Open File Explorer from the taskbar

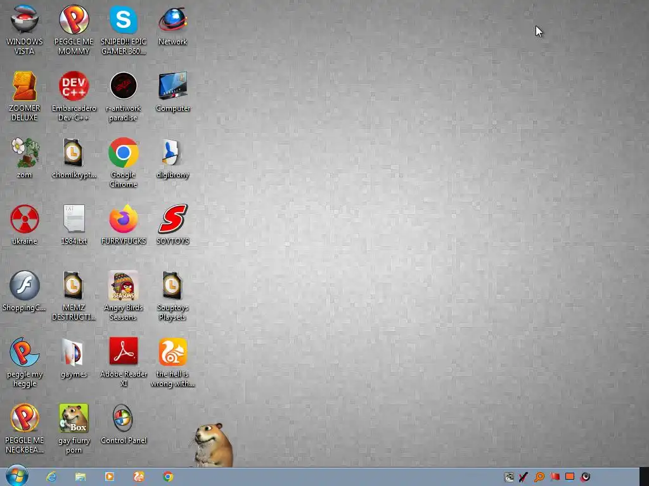80,477
